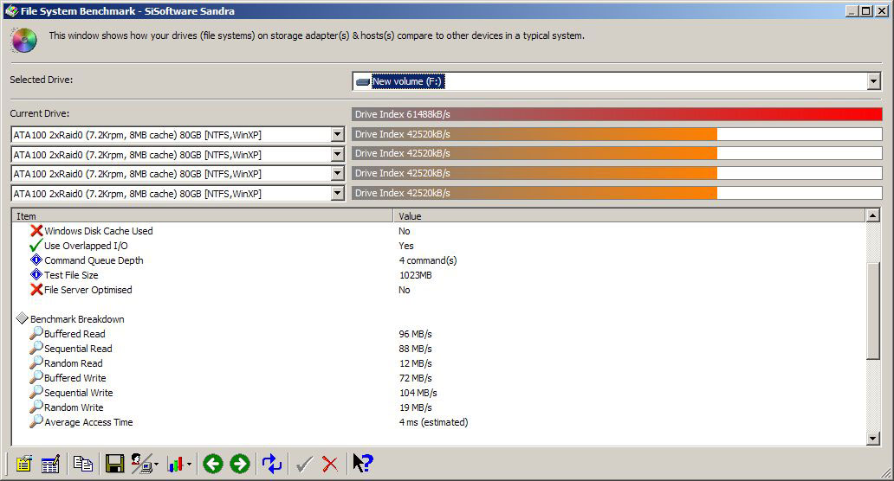
Task: Click the green forward arrow icon
Action: click(x=239, y=464)
